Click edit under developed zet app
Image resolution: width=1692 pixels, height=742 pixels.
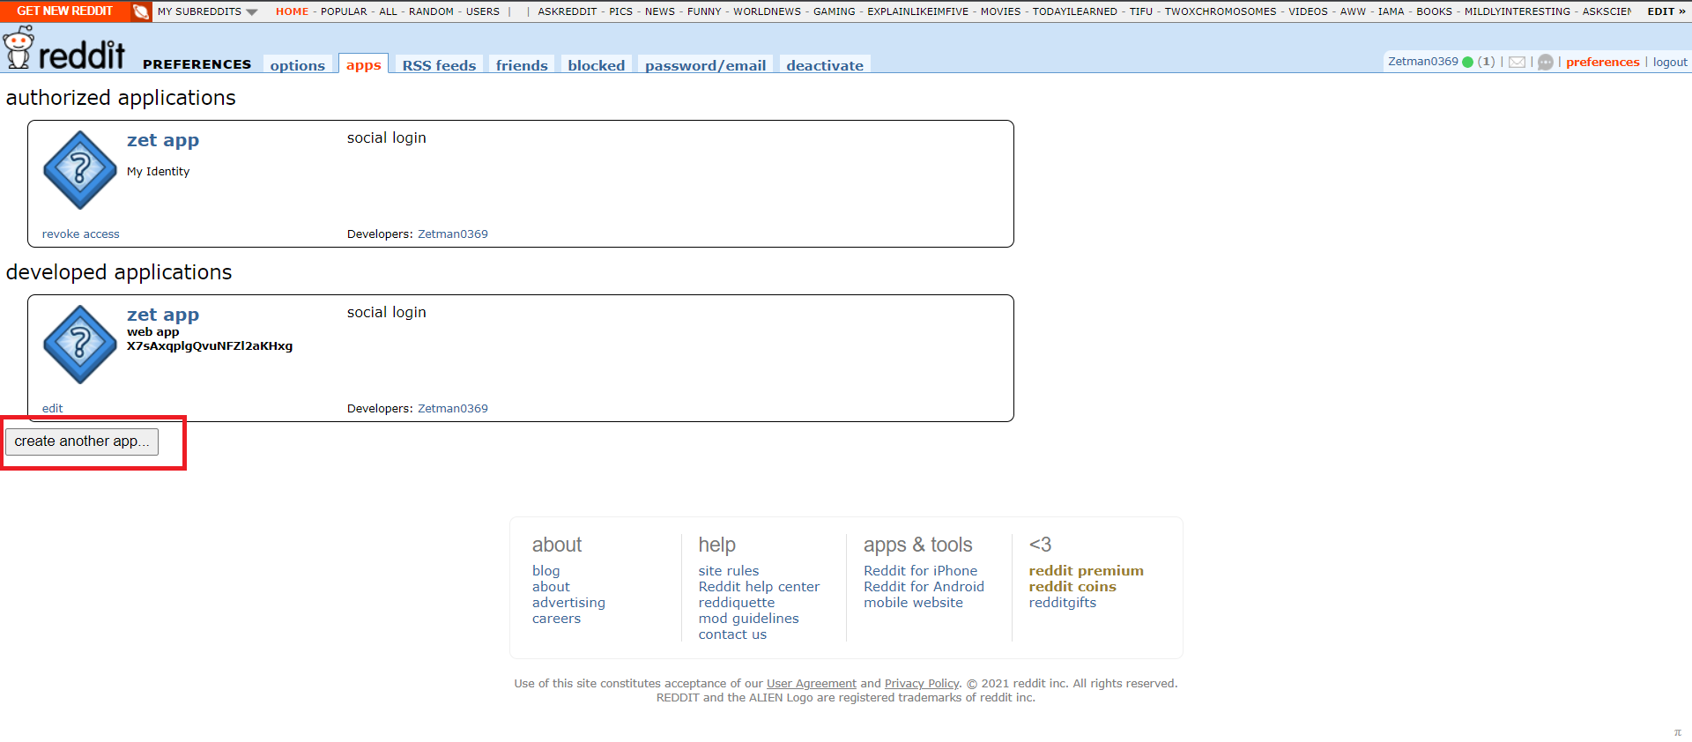point(52,408)
